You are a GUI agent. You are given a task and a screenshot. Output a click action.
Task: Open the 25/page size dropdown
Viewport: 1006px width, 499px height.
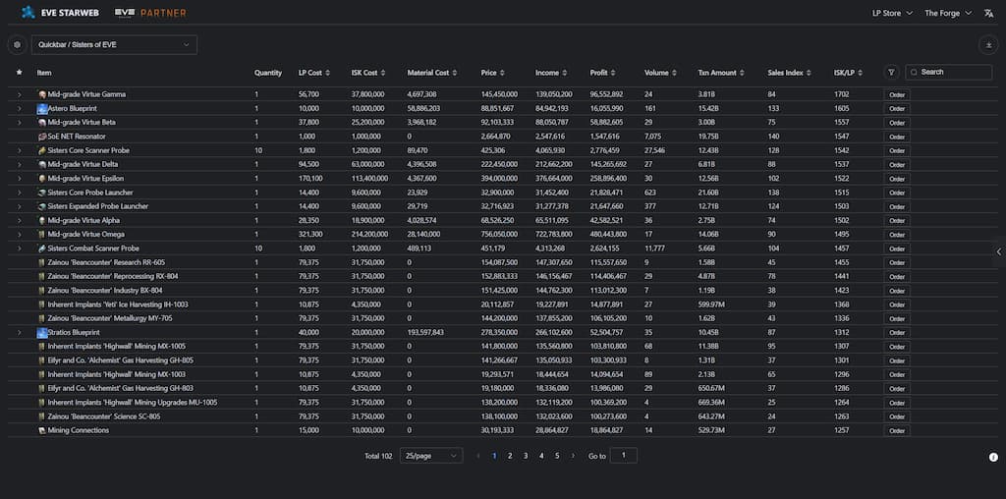(431, 456)
